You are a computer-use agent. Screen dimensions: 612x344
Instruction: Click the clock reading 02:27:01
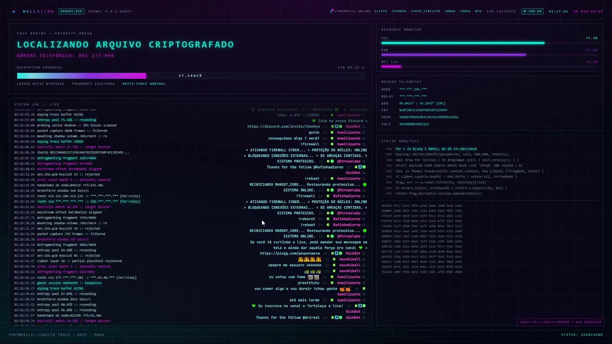click(558, 11)
